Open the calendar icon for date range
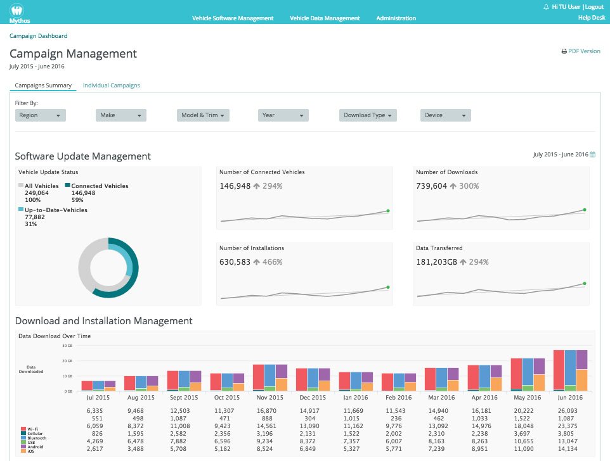 pos(593,155)
